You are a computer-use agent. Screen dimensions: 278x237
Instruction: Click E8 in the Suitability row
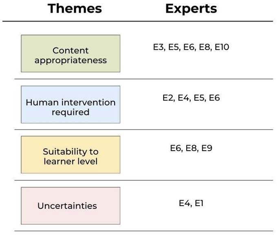click(x=191, y=148)
